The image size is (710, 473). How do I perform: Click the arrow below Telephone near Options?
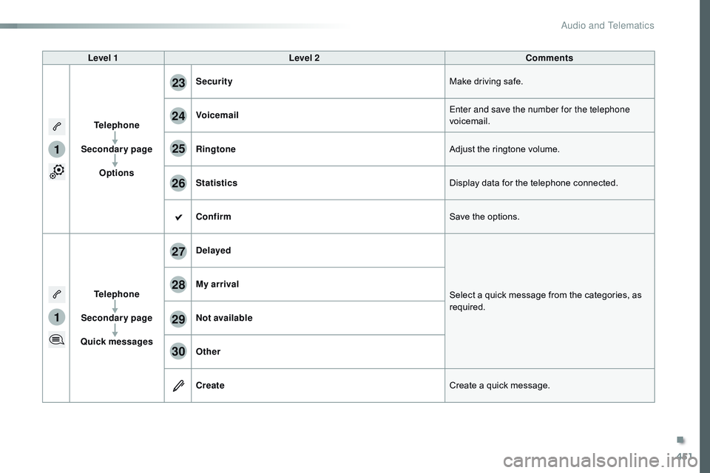pos(115,137)
